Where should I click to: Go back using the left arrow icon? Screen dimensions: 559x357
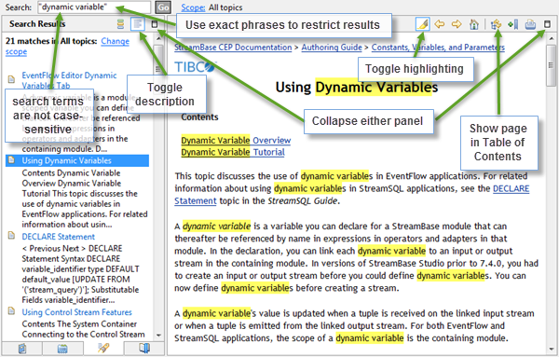pyautogui.click(x=440, y=24)
